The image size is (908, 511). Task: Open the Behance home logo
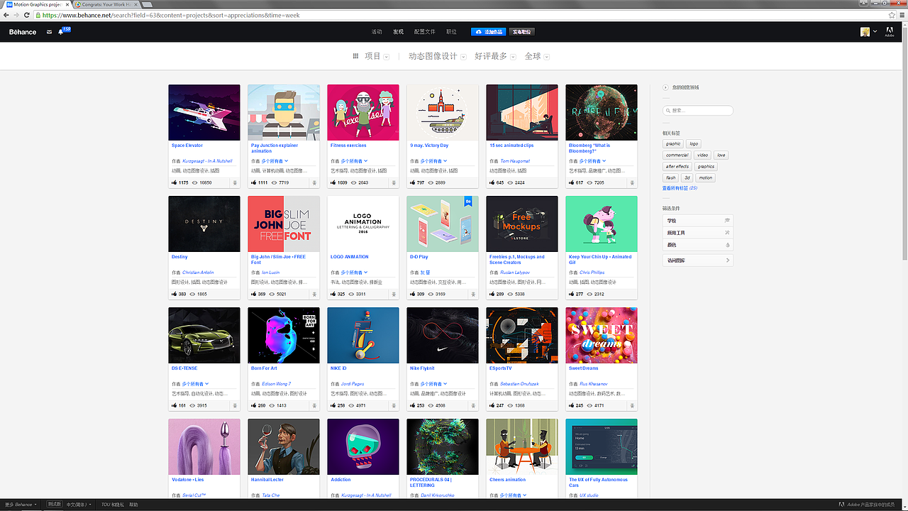click(23, 32)
